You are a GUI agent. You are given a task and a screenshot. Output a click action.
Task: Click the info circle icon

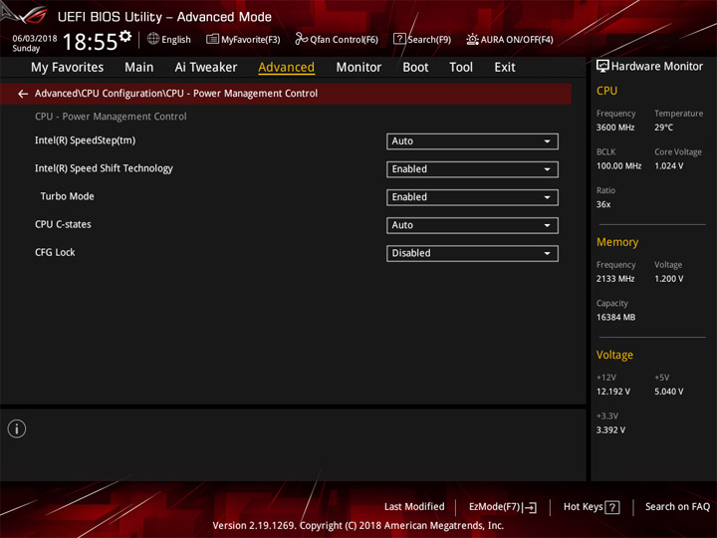[x=17, y=428]
